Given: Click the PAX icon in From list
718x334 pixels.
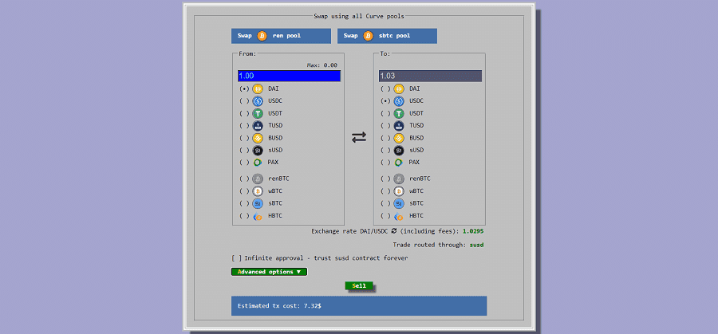Looking at the screenshot, I should tap(258, 162).
